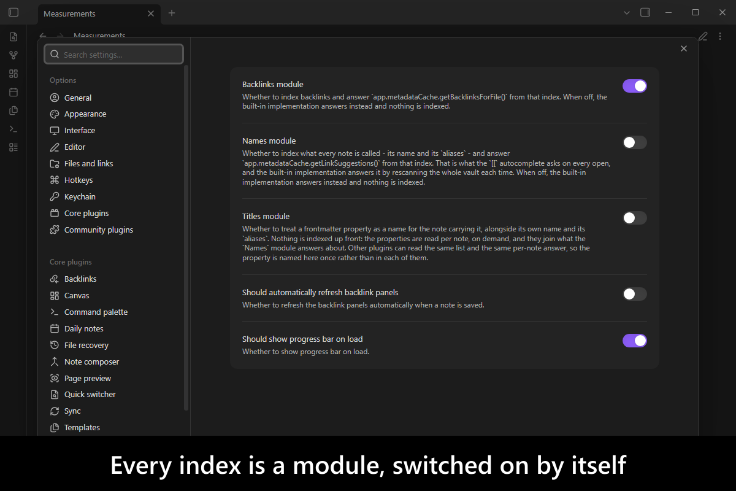Click the 'Backlinks module' setting title
The image size is (736, 491).
point(273,85)
